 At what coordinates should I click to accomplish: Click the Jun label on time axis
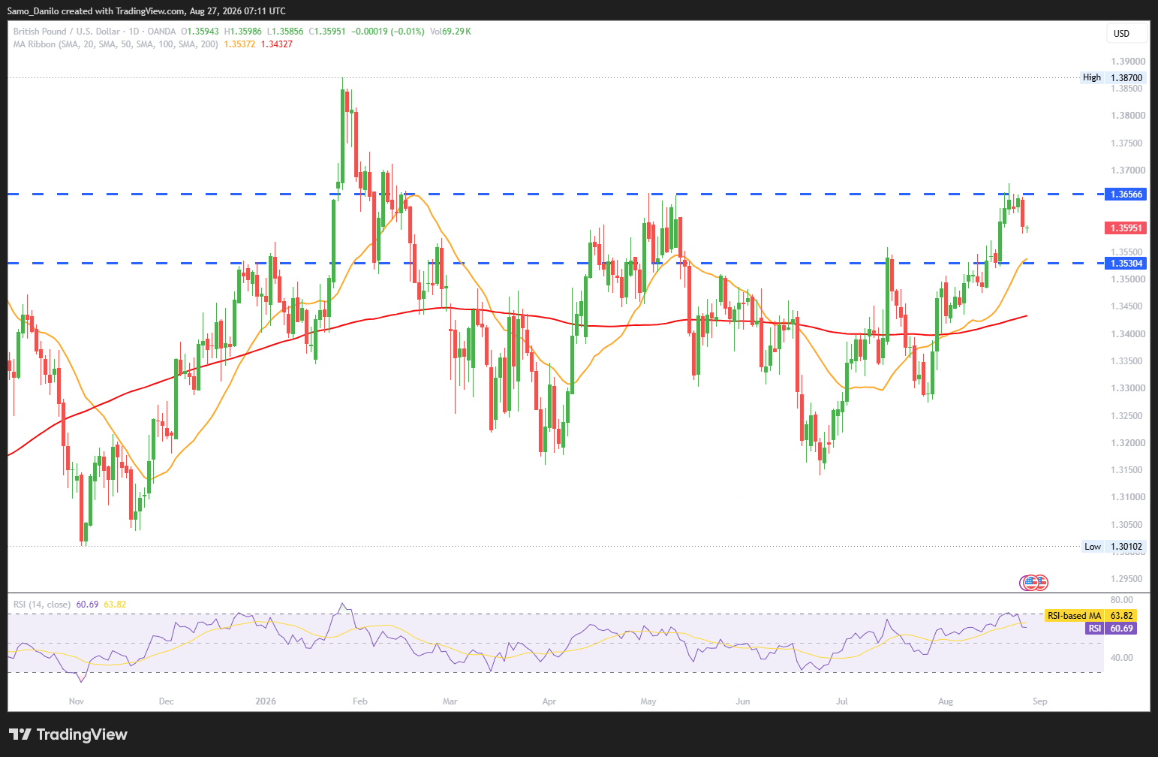(x=743, y=701)
